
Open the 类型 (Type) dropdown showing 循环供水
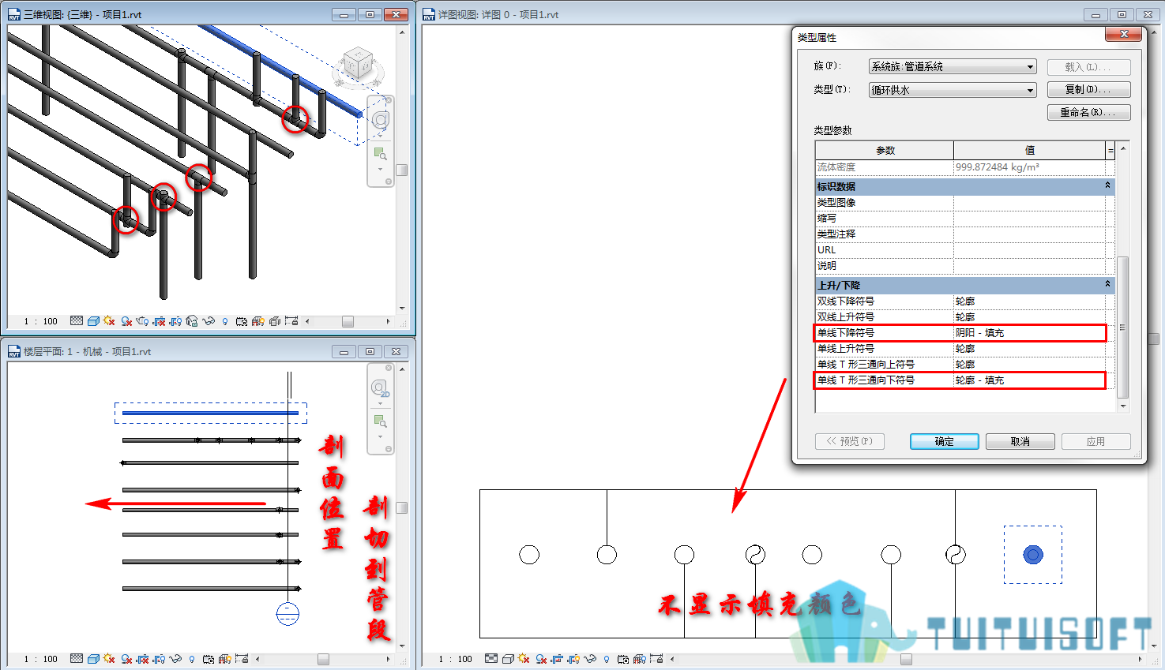point(953,90)
